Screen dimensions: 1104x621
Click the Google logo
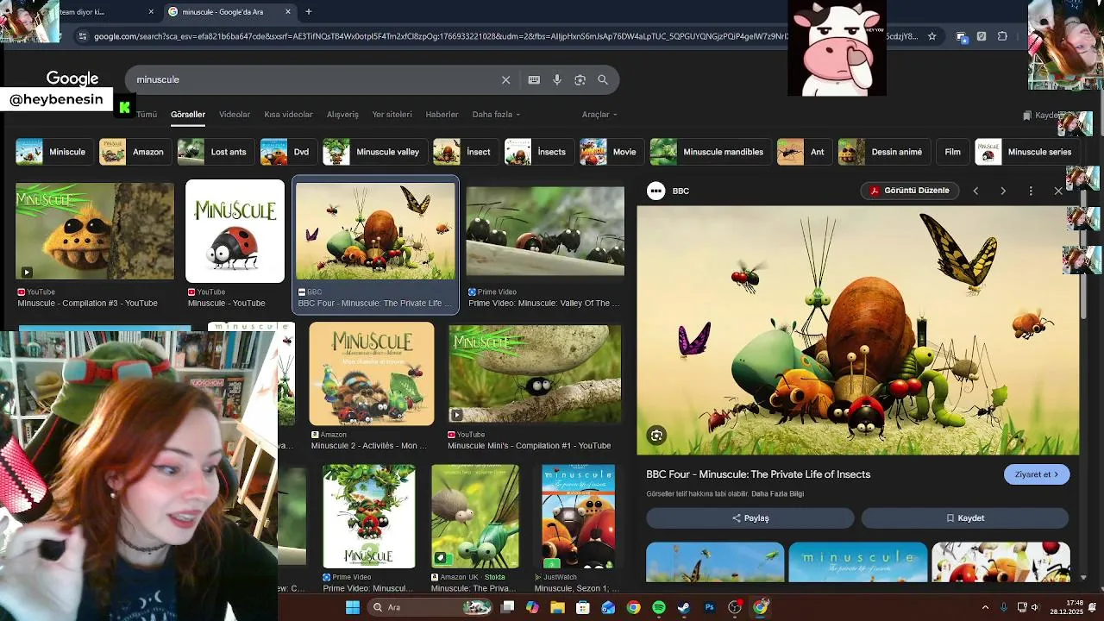pyautogui.click(x=72, y=78)
